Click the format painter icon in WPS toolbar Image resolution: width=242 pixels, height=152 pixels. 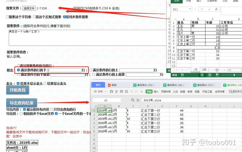[x=117, y=92]
